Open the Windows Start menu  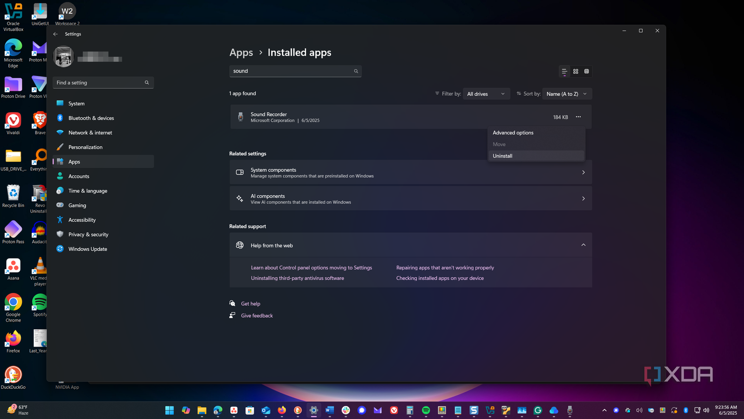(170, 410)
